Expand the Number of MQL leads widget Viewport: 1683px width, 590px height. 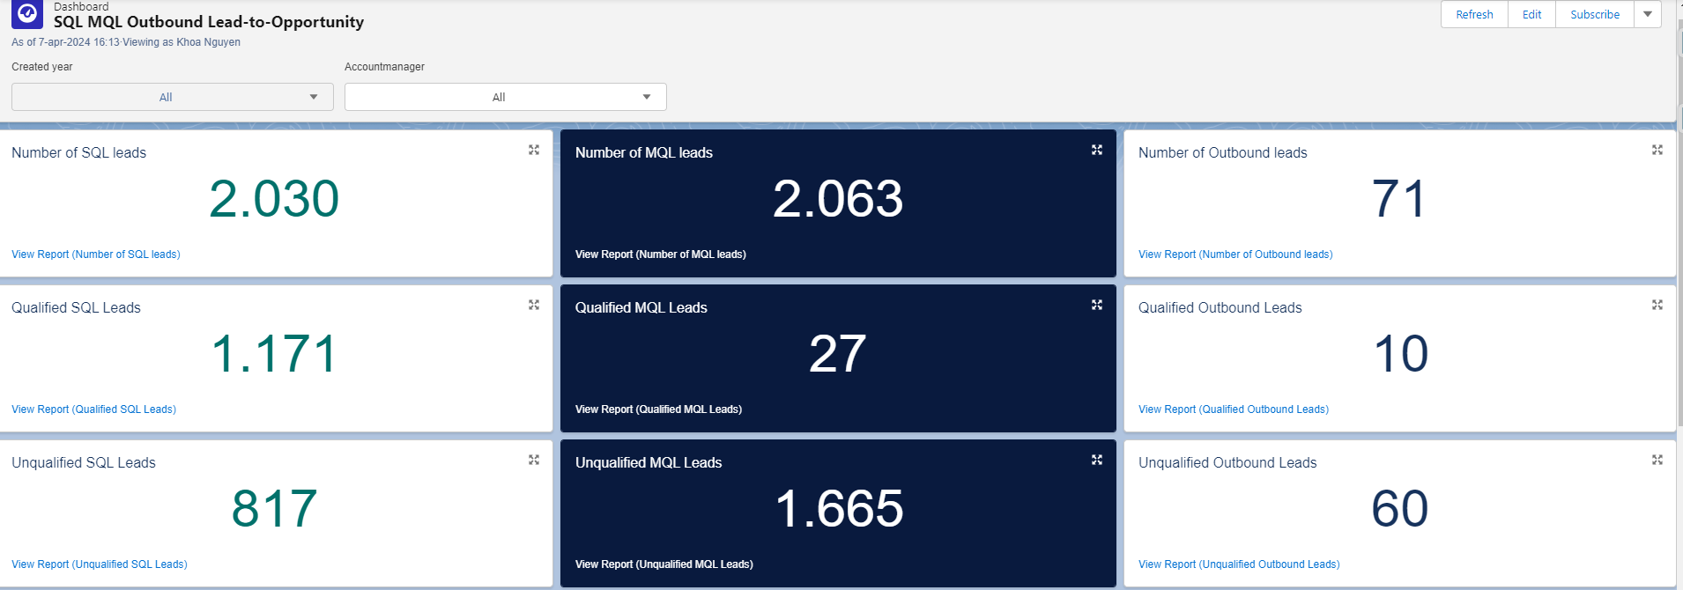click(x=1096, y=150)
